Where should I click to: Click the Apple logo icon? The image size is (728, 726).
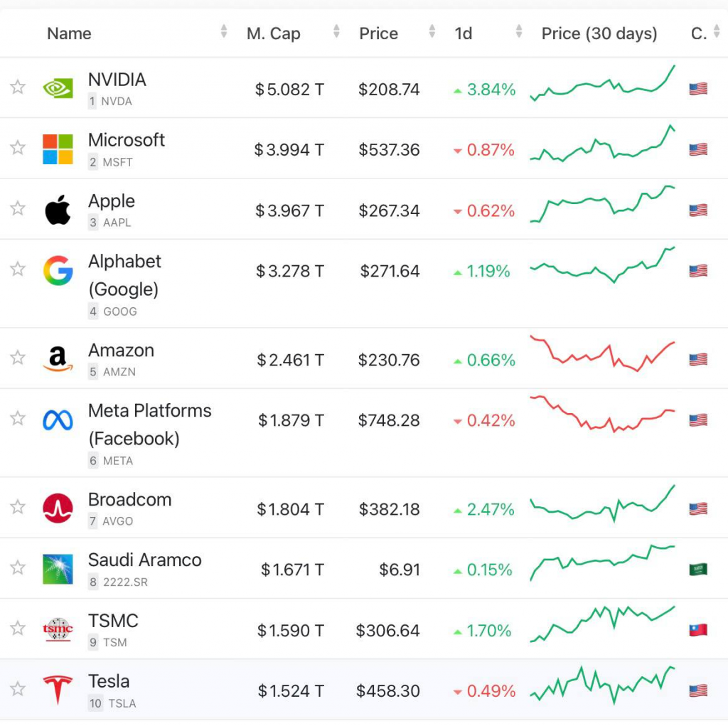pos(58,210)
